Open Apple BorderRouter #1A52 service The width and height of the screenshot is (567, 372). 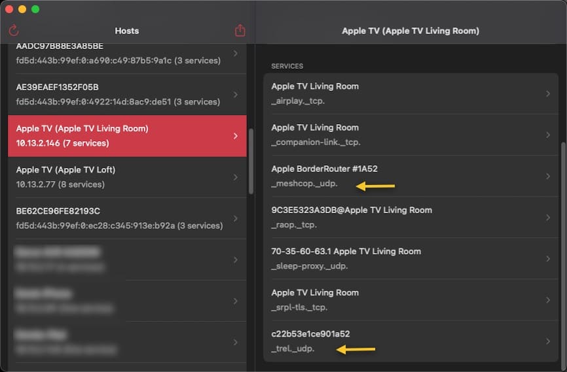[x=411, y=176]
